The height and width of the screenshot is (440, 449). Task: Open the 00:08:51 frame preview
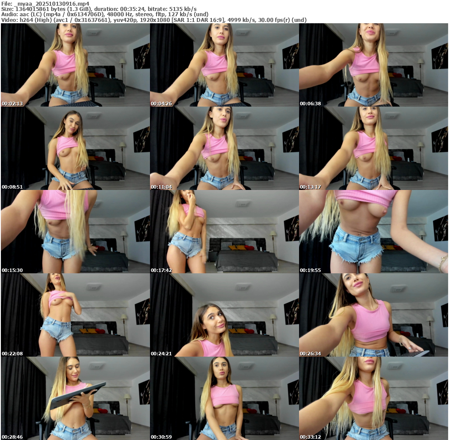click(x=75, y=148)
